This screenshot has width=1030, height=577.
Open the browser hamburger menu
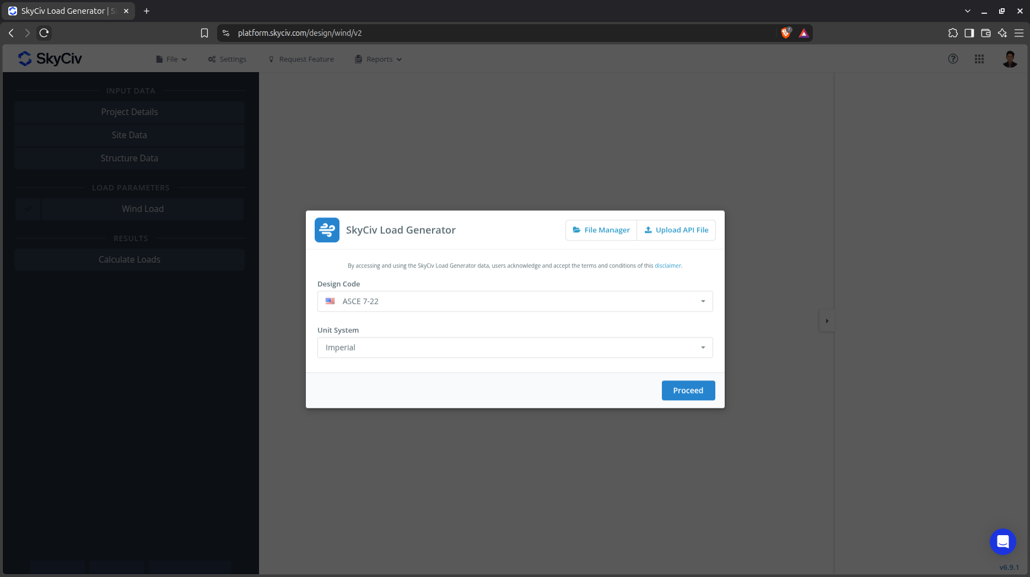[x=1019, y=33]
